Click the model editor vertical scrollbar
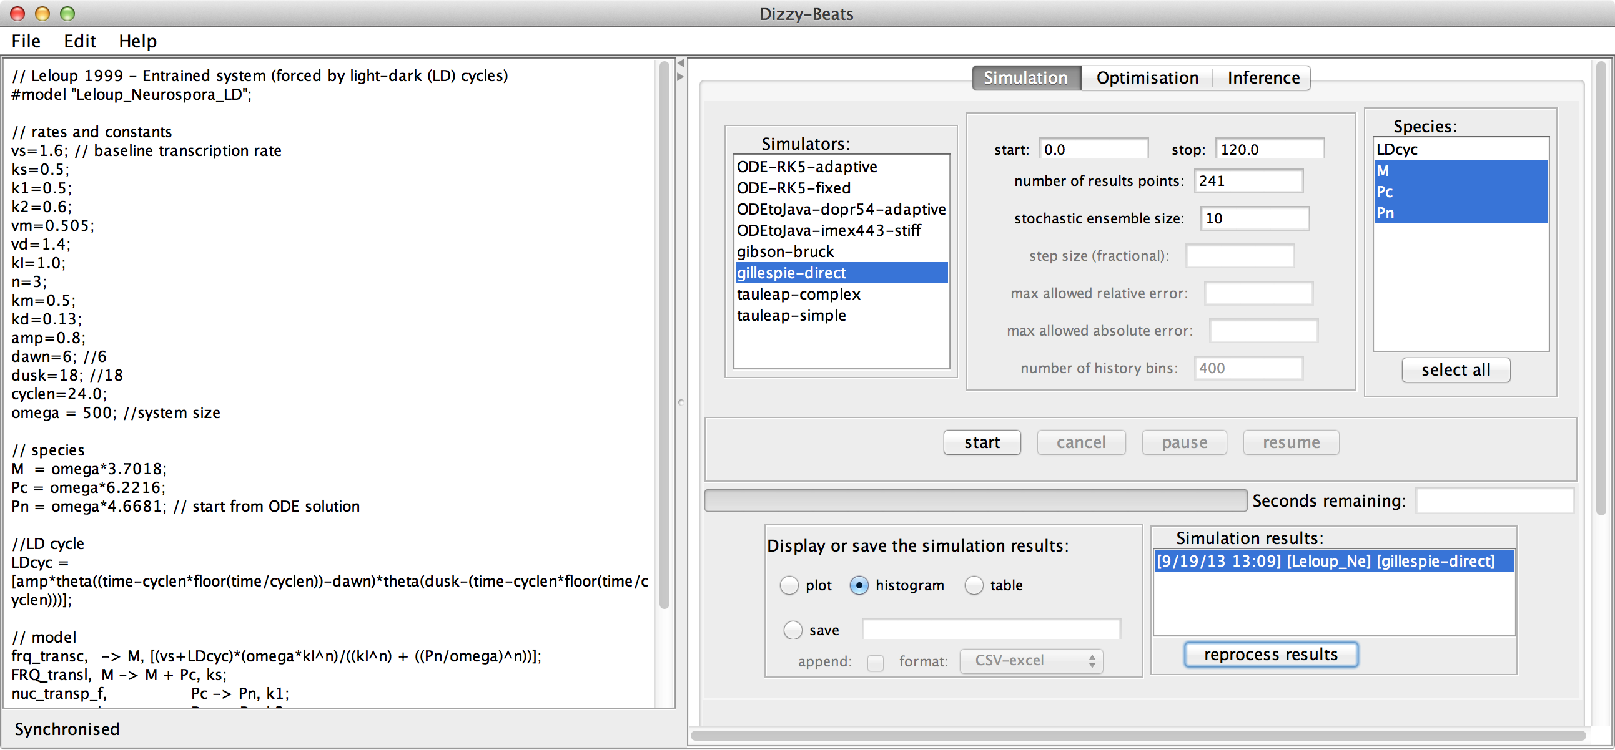 point(664,334)
